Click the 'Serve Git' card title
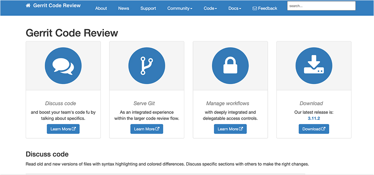The image size is (374, 175). (144, 104)
